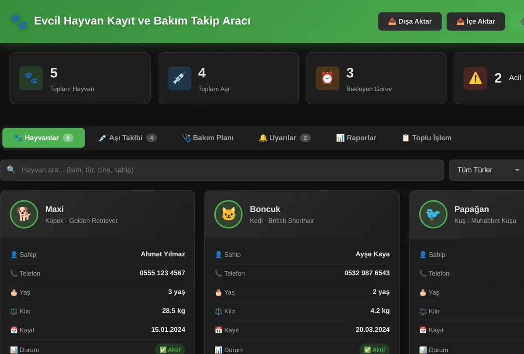Click the registration date 15.01.2024

(168, 330)
